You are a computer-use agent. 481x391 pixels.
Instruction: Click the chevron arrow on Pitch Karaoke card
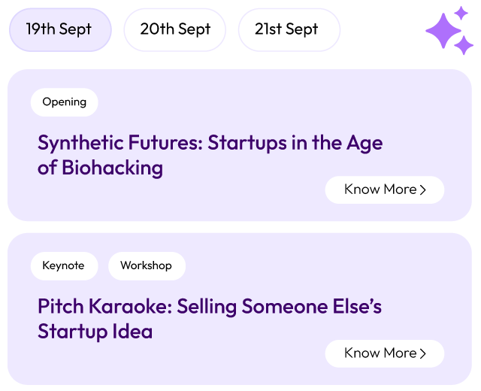[423, 353]
